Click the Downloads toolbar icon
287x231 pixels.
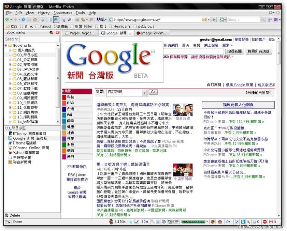tap(42, 19)
